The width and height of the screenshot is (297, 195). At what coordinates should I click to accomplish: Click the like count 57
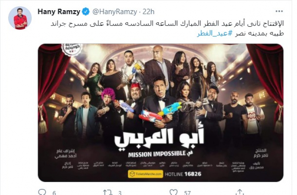tap(187, 193)
